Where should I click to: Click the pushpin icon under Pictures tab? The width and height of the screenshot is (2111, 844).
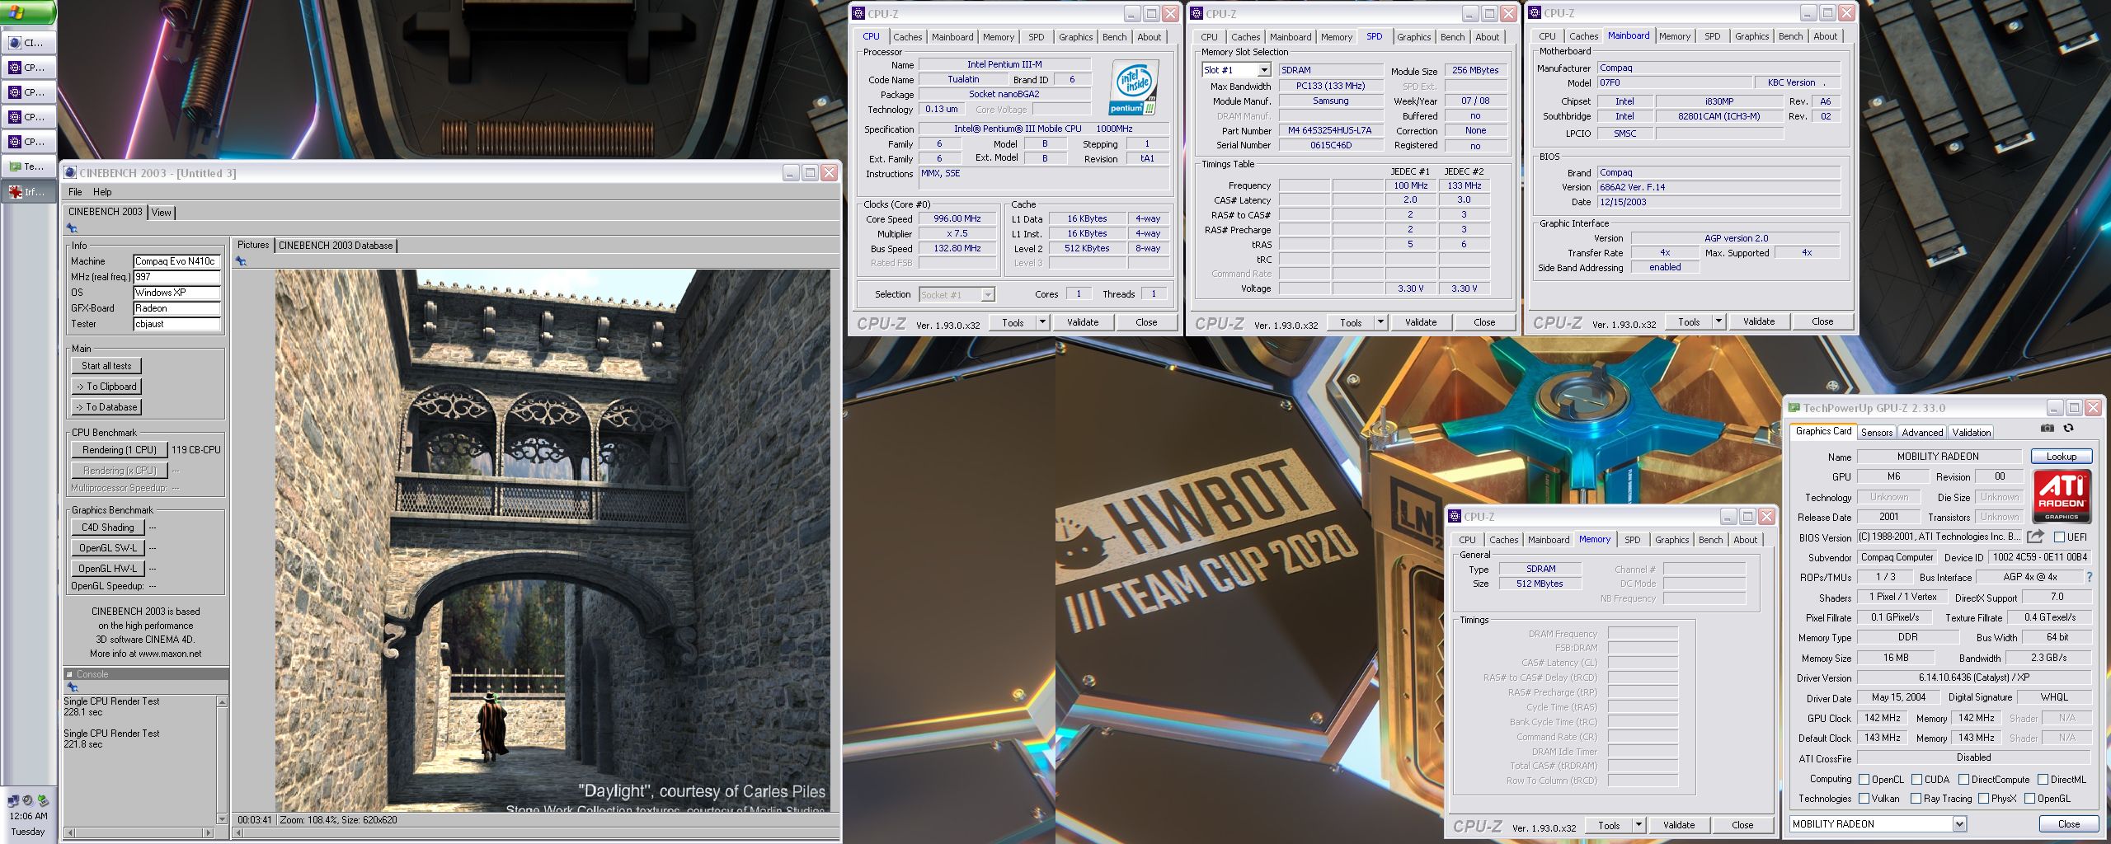point(241,261)
